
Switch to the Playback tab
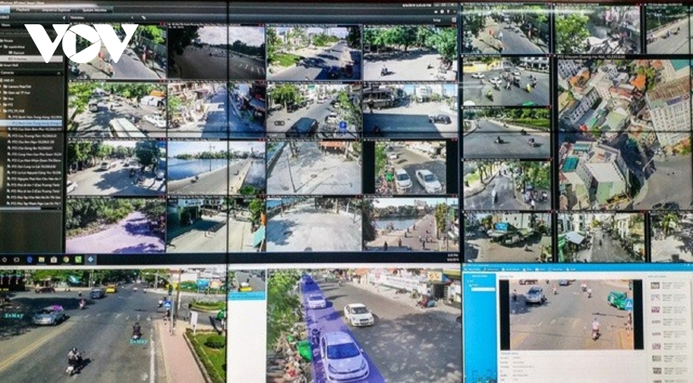[x=23, y=10]
